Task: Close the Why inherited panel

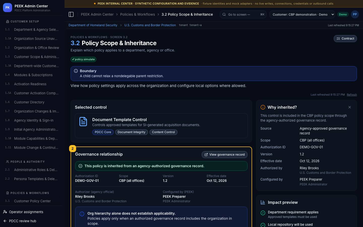Action: [350, 107]
